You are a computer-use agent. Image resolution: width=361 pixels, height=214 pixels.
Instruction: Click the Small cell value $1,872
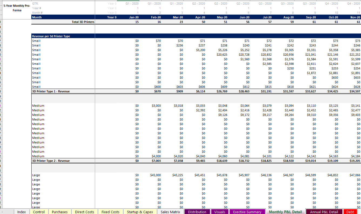click(312, 73)
